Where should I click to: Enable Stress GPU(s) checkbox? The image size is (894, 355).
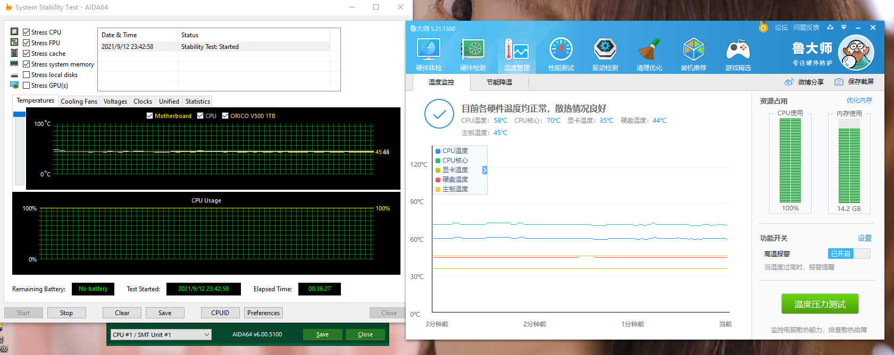(26, 85)
